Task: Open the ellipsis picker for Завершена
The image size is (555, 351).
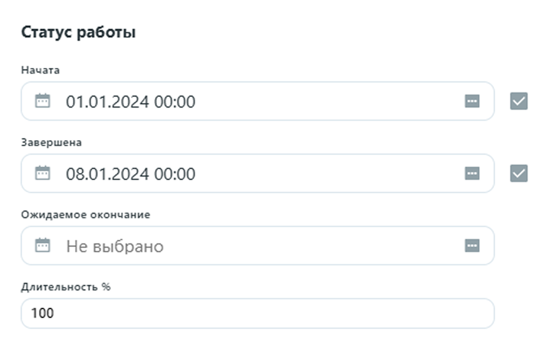Action: (472, 173)
